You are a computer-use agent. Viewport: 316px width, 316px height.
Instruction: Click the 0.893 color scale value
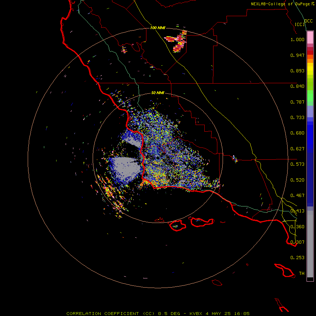pyautogui.click(x=297, y=71)
